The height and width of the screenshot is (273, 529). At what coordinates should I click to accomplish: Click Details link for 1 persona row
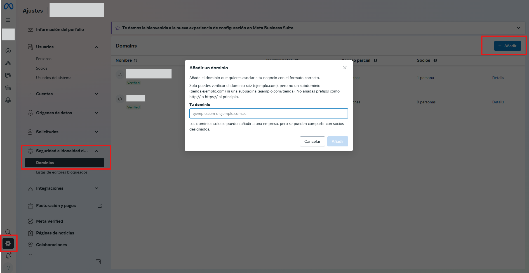click(x=498, y=78)
